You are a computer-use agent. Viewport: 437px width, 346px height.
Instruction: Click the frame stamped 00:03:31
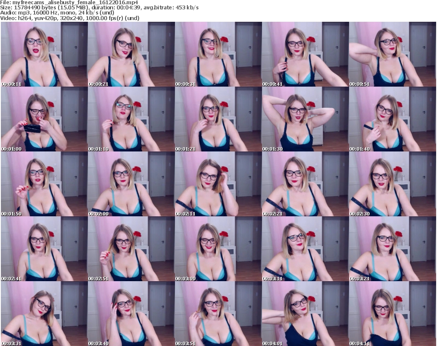coord(44,314)
